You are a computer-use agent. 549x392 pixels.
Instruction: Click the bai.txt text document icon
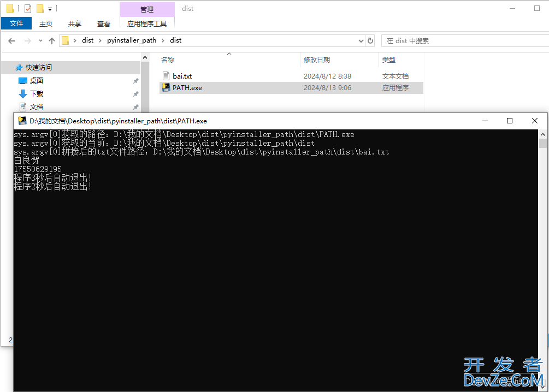166,76
